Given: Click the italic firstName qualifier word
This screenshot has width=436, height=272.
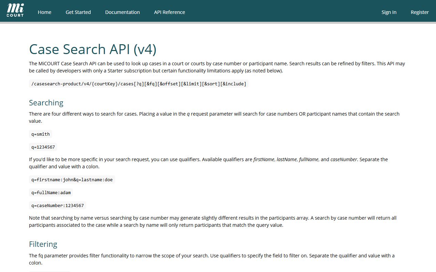Looking at the screenshot, I should (x=264, y=159).
